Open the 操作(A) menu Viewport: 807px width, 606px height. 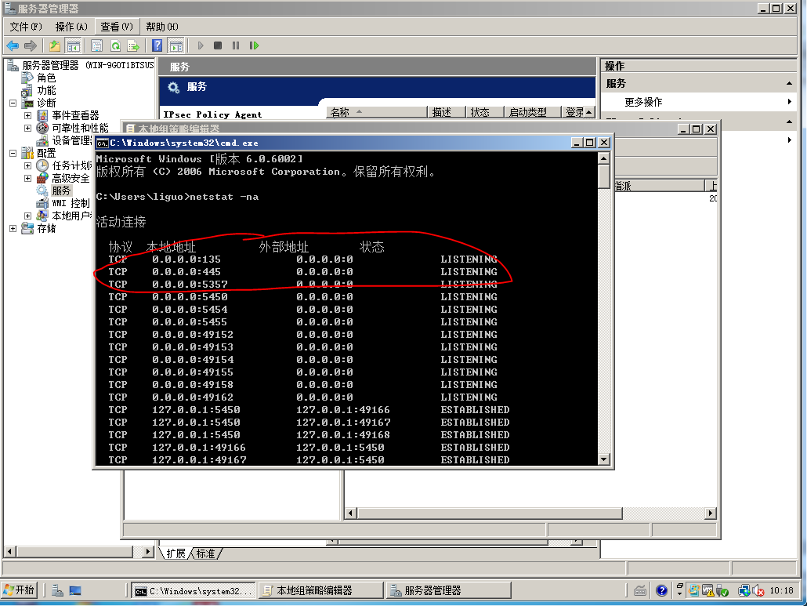click(71, 27)
